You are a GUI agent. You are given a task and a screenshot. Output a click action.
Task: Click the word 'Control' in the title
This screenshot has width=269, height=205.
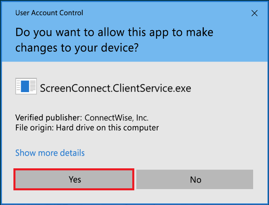[71, 13]
